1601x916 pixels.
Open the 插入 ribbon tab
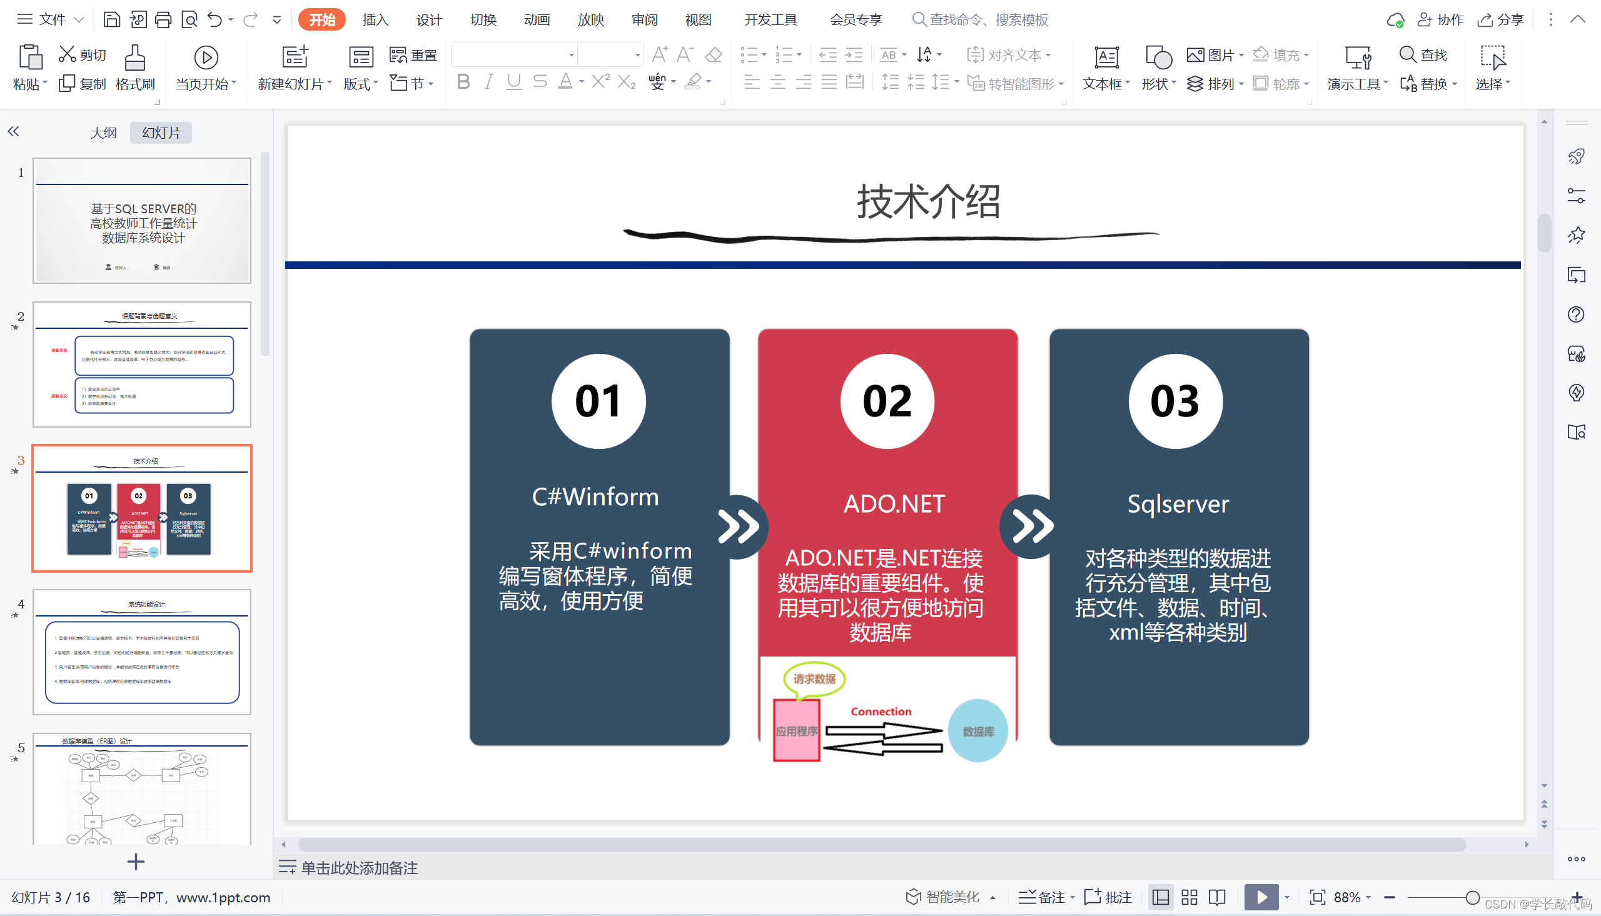[376, 20]
